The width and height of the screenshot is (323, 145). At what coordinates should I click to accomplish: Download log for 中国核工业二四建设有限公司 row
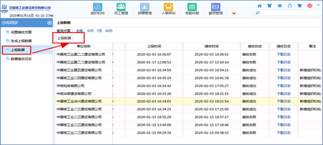283,78
